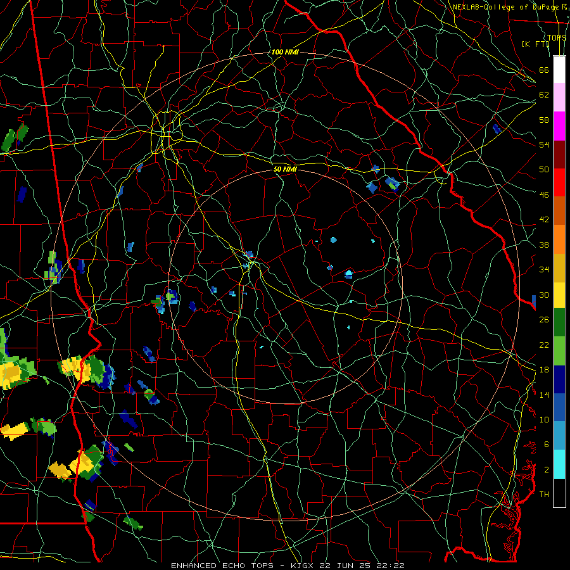Click the "10" legend value
This screenshot has height=570, width=570.
[544, 420]
